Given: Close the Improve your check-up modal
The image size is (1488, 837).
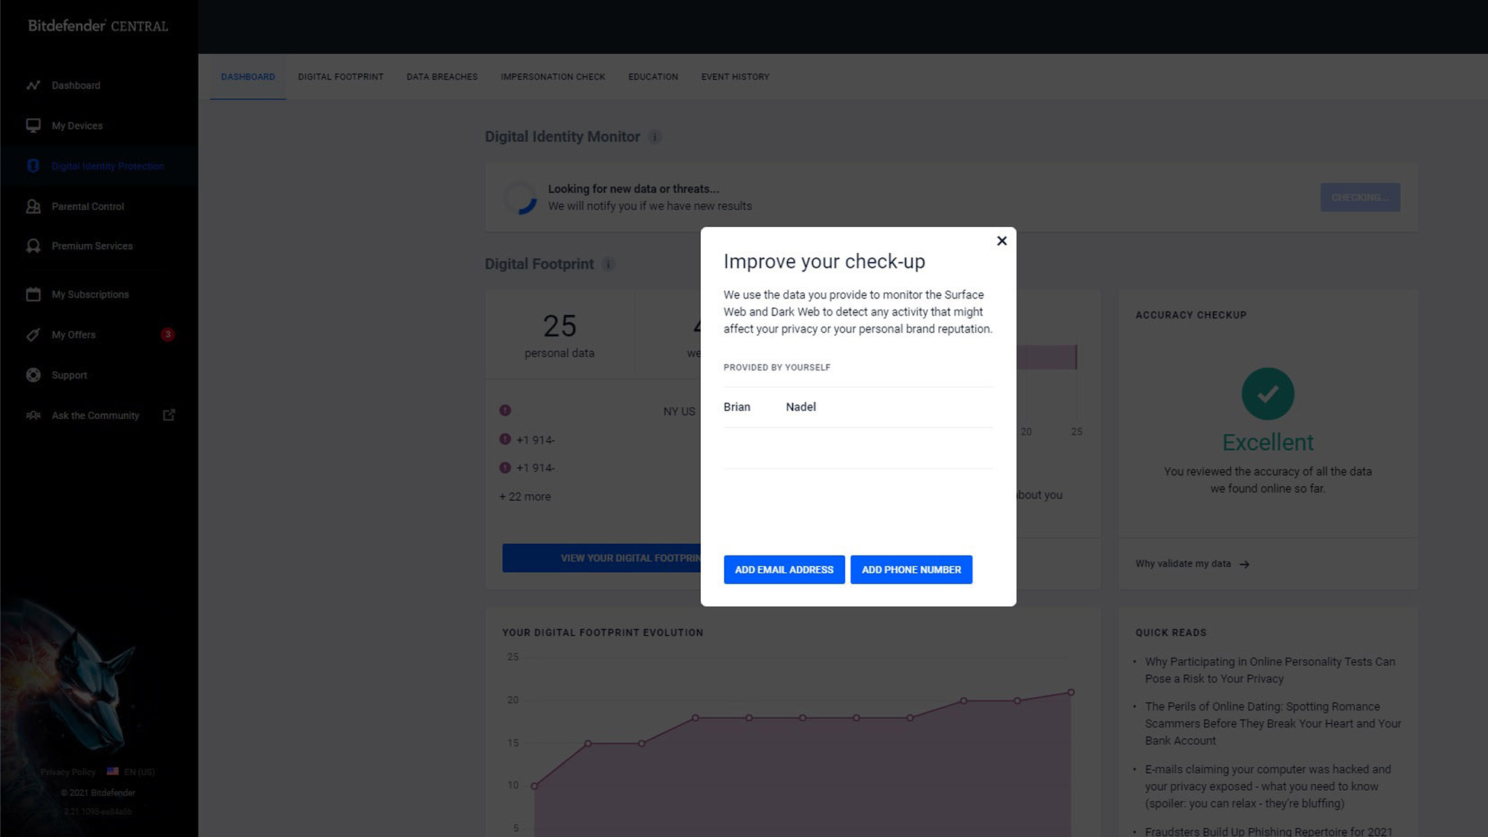Looking at the screenshot, I should click(1001, 240).
